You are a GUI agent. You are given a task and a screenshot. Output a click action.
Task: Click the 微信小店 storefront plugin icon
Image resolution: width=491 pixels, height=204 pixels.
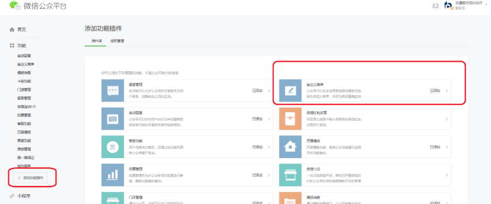click(290, 175)
